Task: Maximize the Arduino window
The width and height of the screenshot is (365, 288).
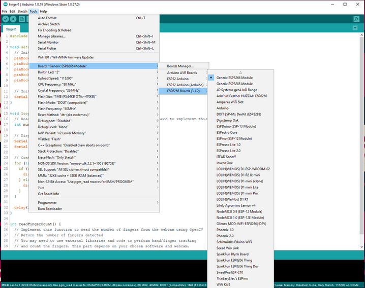Action: pos(345,4)
